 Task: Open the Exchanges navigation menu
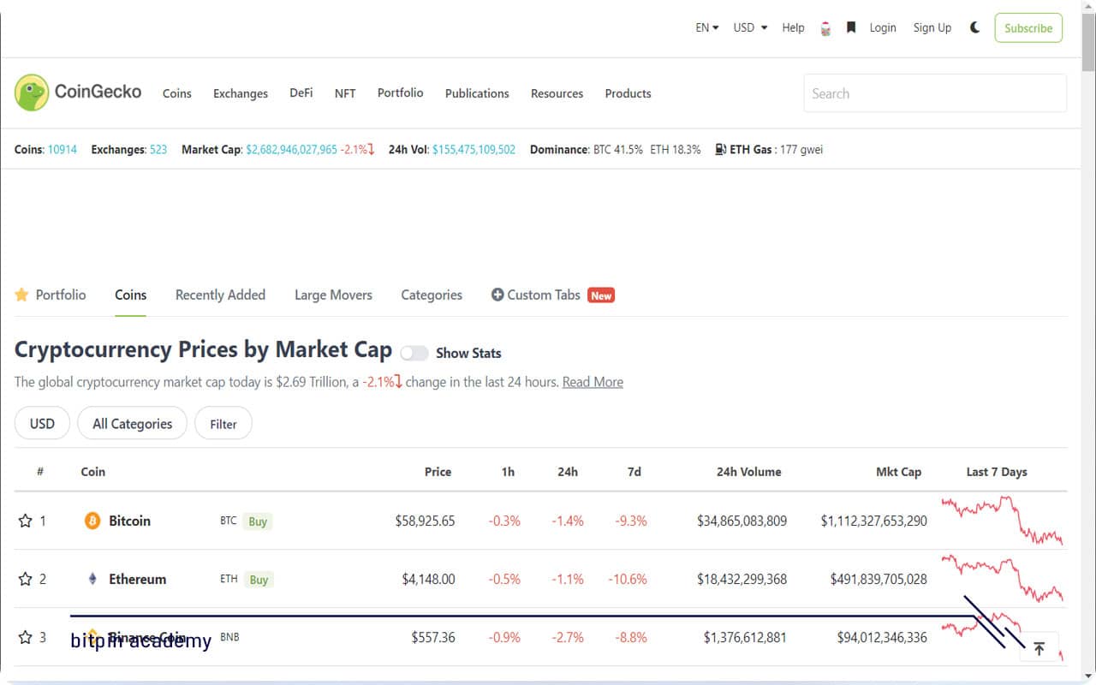(x=241, y=93)
